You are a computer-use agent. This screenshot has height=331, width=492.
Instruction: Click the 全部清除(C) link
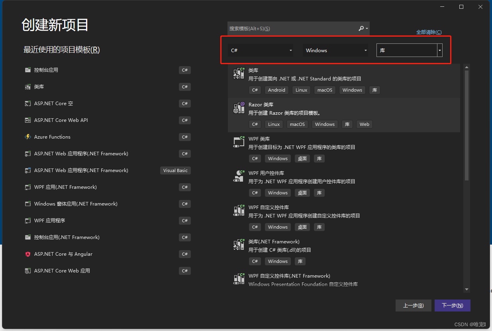(429, 32)
